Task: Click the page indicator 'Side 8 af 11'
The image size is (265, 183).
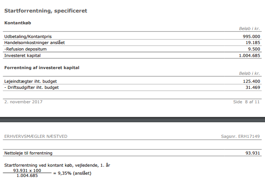Action: click(x=246, y=102)
